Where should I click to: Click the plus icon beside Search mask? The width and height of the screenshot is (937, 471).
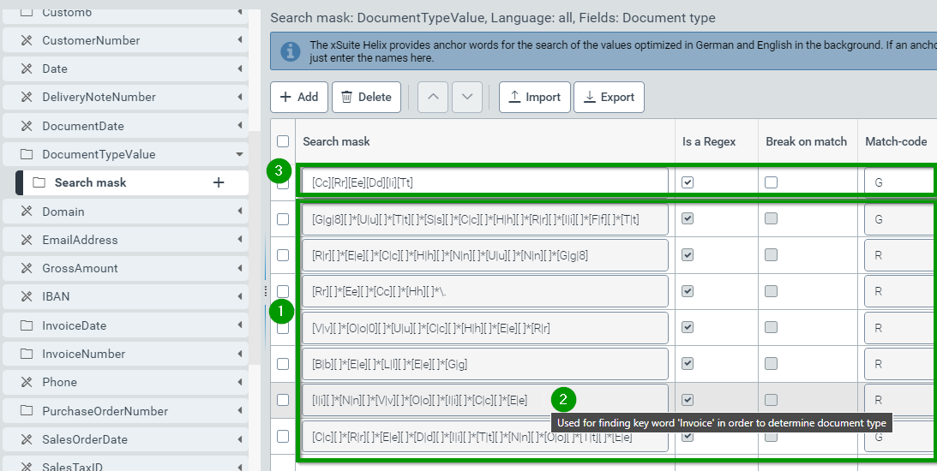pos(219,182)
